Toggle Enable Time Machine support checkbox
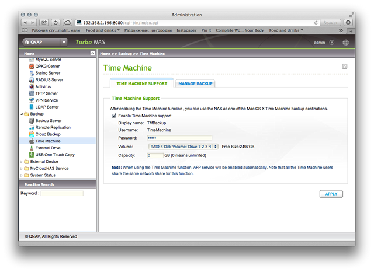This screenshot has width=374, height=272. (x=114, y=116)
